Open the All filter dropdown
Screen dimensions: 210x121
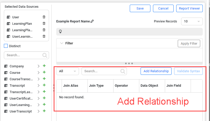(68, 71)
